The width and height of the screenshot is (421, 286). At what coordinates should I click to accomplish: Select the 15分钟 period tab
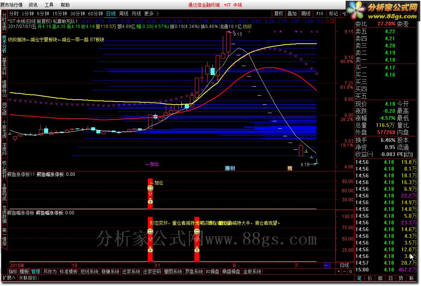[60, 13]
